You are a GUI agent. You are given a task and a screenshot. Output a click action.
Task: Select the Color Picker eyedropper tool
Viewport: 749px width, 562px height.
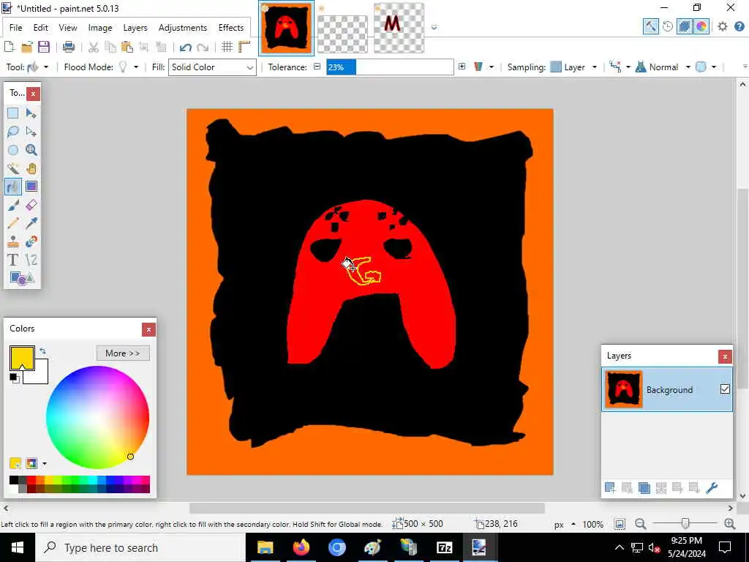31,223
